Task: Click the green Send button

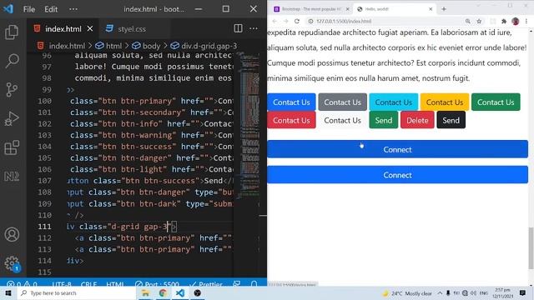Action: [384, 120]
